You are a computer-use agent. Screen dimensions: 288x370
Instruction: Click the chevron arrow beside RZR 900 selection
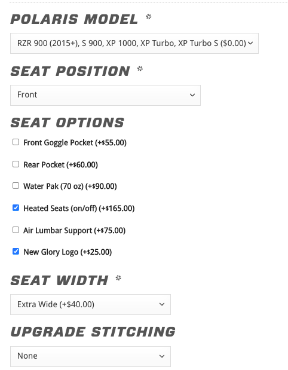[250, 43]
